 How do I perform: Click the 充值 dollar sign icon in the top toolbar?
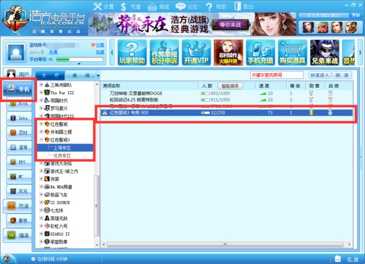(x=123, y=7)
